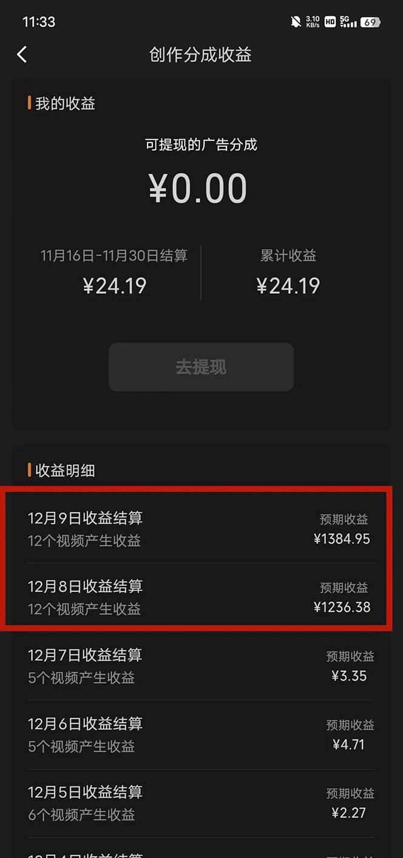Tap the 11月16日-11月30日结算 settlement amount
This screenshot has width=403, height=858.
(115, 286)
